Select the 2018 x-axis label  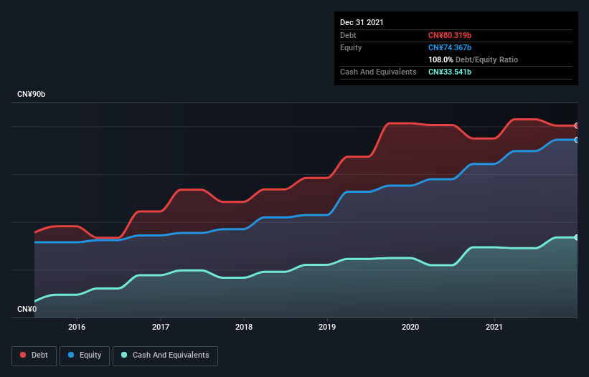tap(244, 327)
